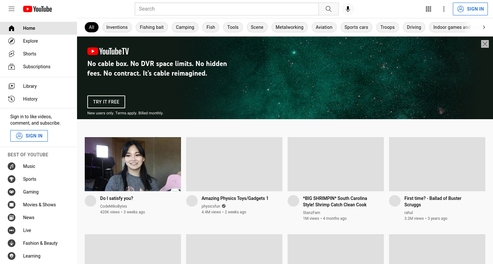Go to the StanzFam channel name
Viewport: 493px width, 264px height.
(x=312, y=213)
